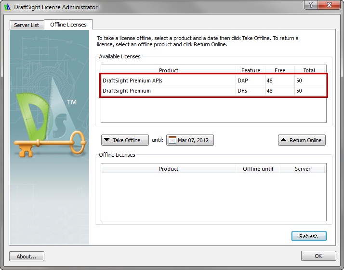The height and width of the screenshot is (270, 344).
Task: Confirm with the OK button
Action: [318, 256]
